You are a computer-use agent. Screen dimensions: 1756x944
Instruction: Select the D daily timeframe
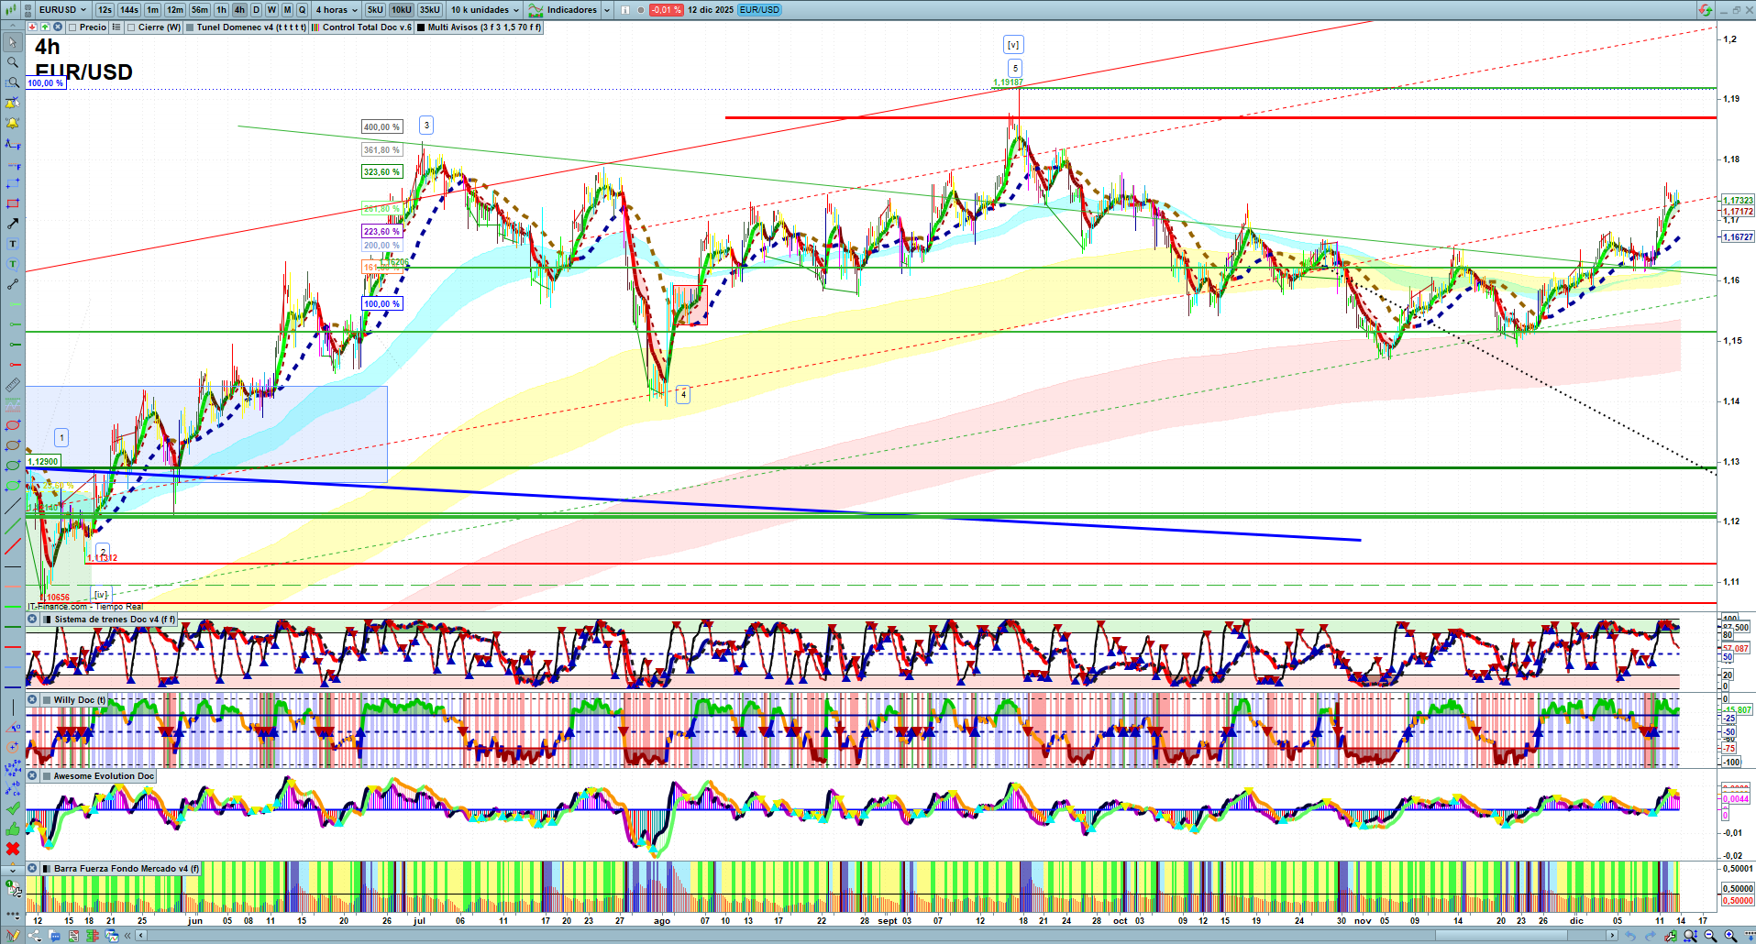point(256,10)
